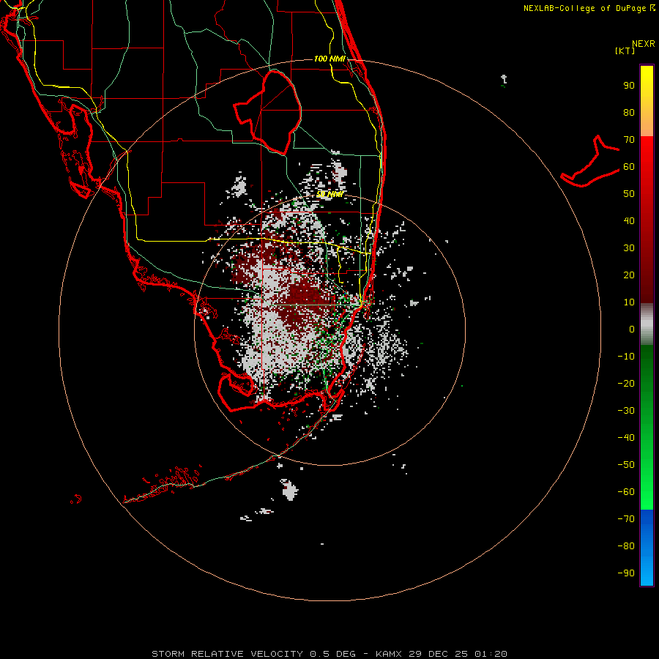The image size is (659, 659).
Task: Pick the blue segment of color bar
Action: pos(647,548)
